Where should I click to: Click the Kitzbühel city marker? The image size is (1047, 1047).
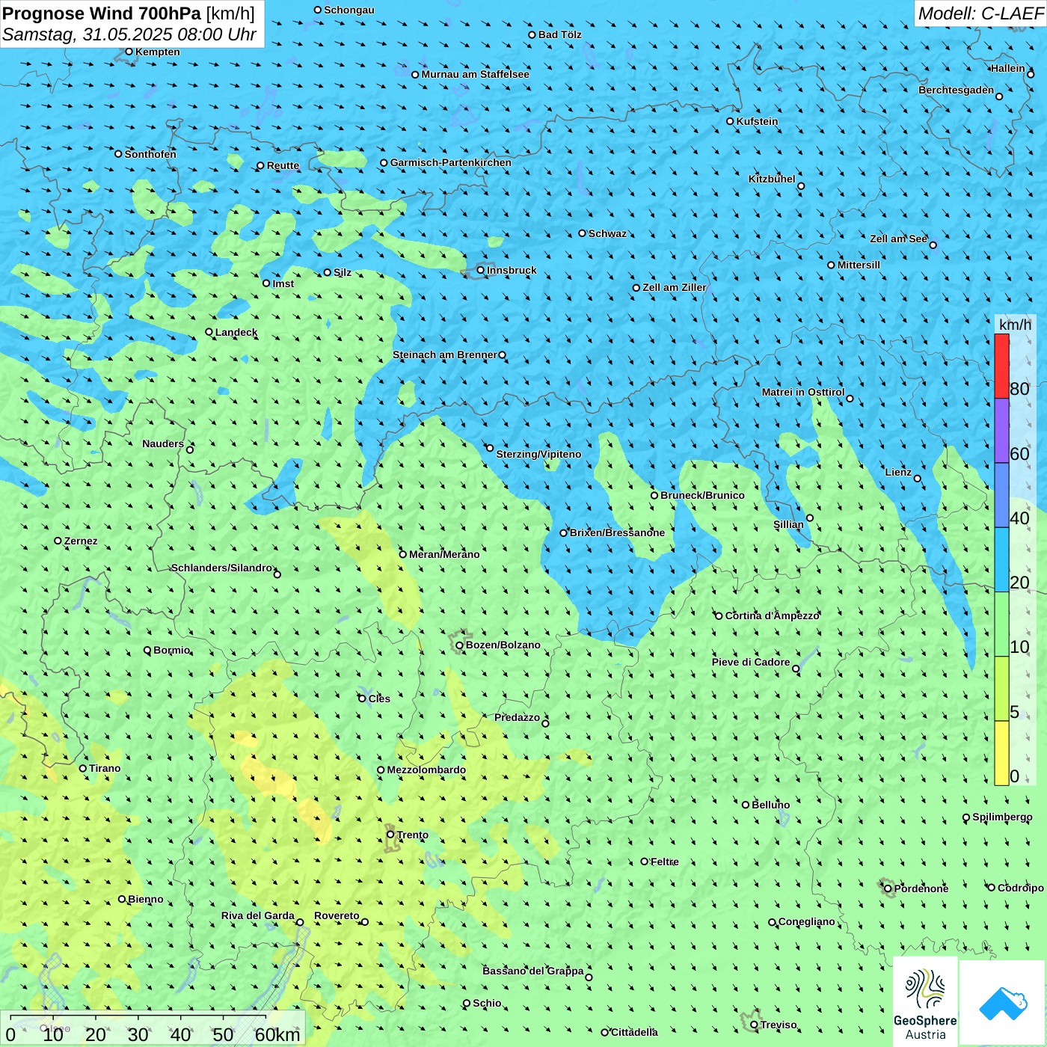(x=801, y=186)
